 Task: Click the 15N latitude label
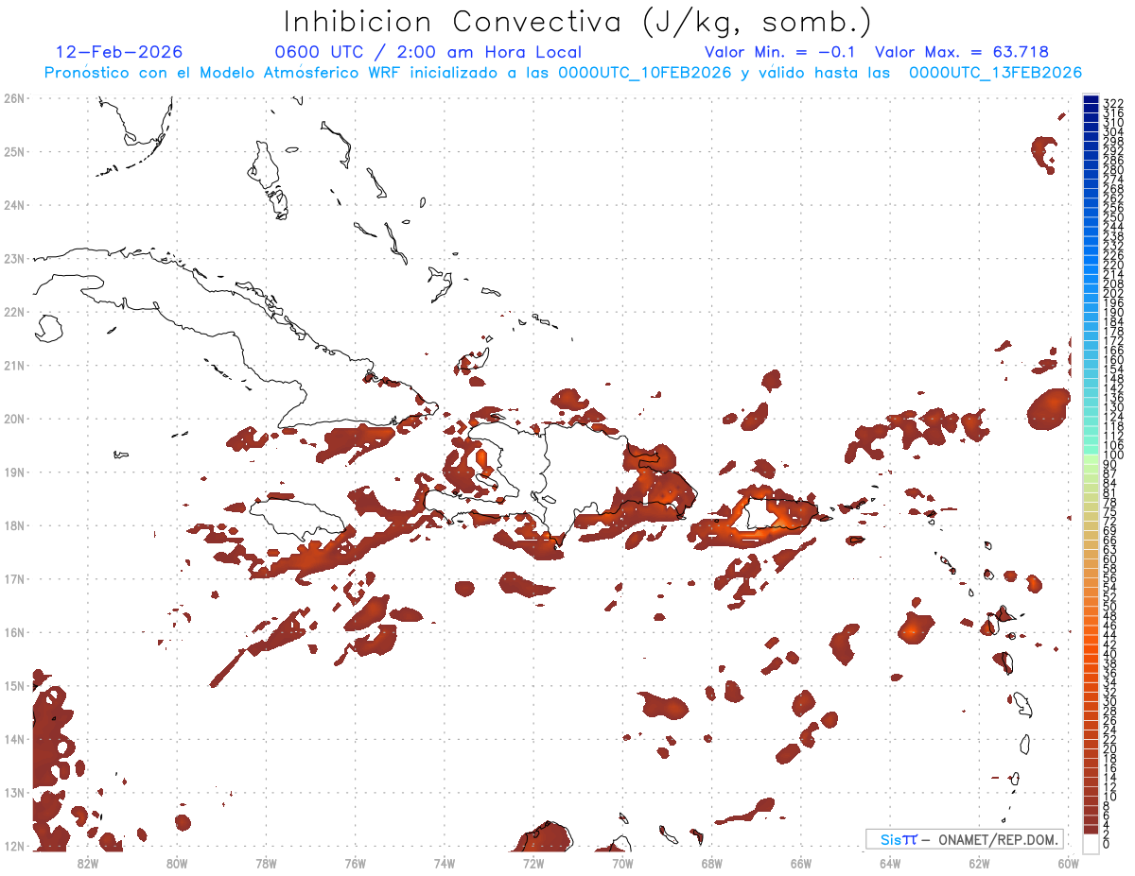click(14, 685)
